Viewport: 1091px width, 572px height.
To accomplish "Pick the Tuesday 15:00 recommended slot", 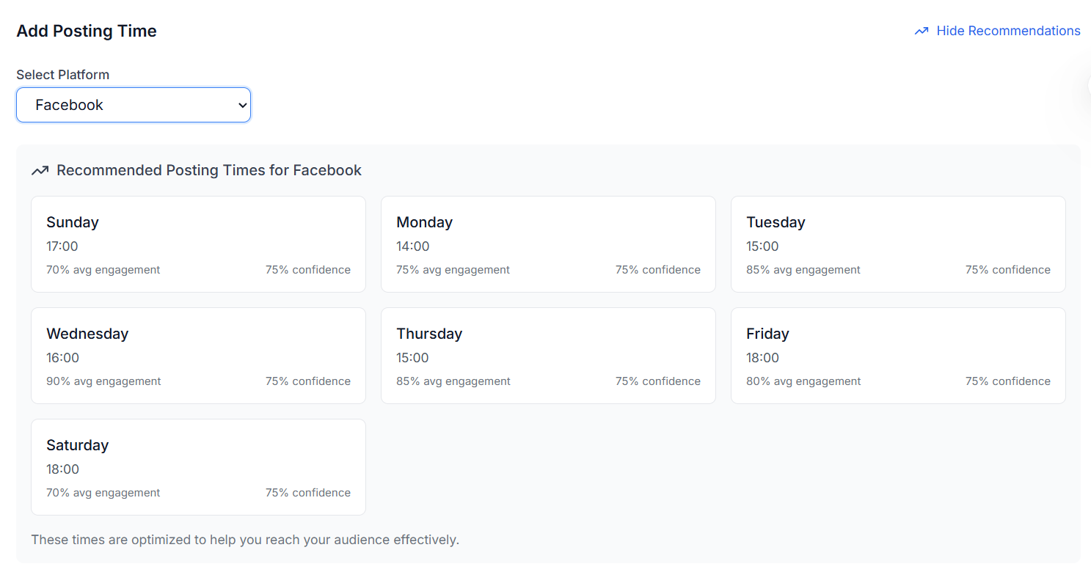I will point(898,244).
